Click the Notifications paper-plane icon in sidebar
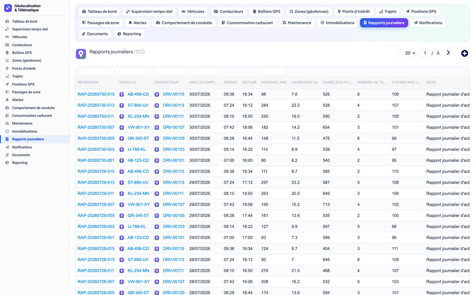The width and height of the screenshot is (476, 295). click(x=7, y=147)
